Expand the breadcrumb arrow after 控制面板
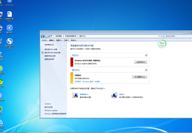 63,36
